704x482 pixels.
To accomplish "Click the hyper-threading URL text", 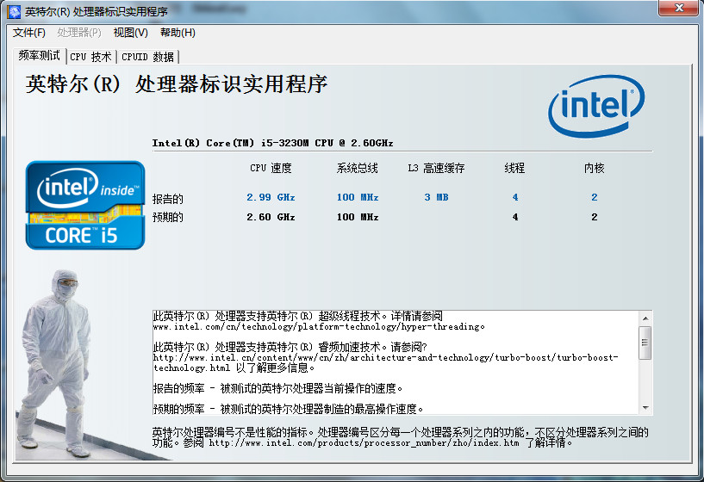I will (319, 327).
